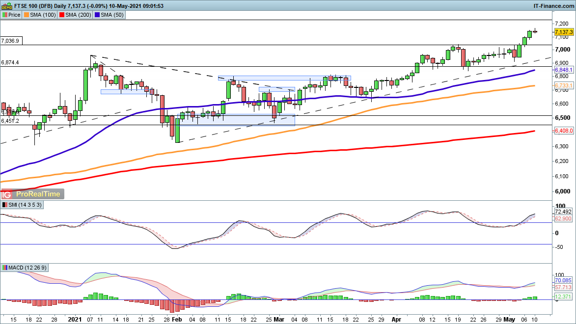Viewport: 576px width, 324px height.
Task: Click the MACD histogram value tag 12.371
Action: click(x=564, y=297)
